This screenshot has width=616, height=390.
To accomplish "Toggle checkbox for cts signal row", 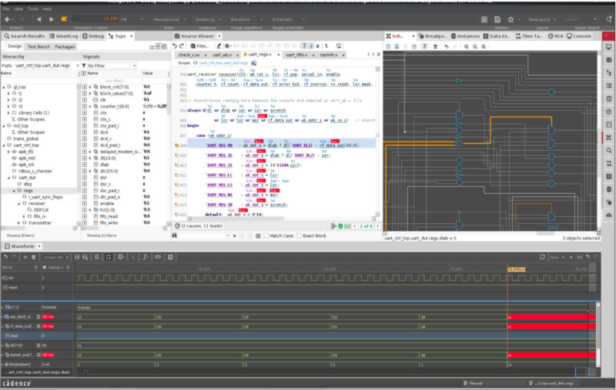I will 85,112.
